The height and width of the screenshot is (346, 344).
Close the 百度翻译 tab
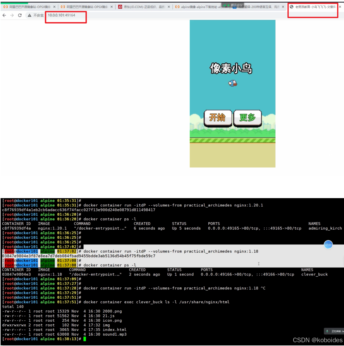coord(283,7)
